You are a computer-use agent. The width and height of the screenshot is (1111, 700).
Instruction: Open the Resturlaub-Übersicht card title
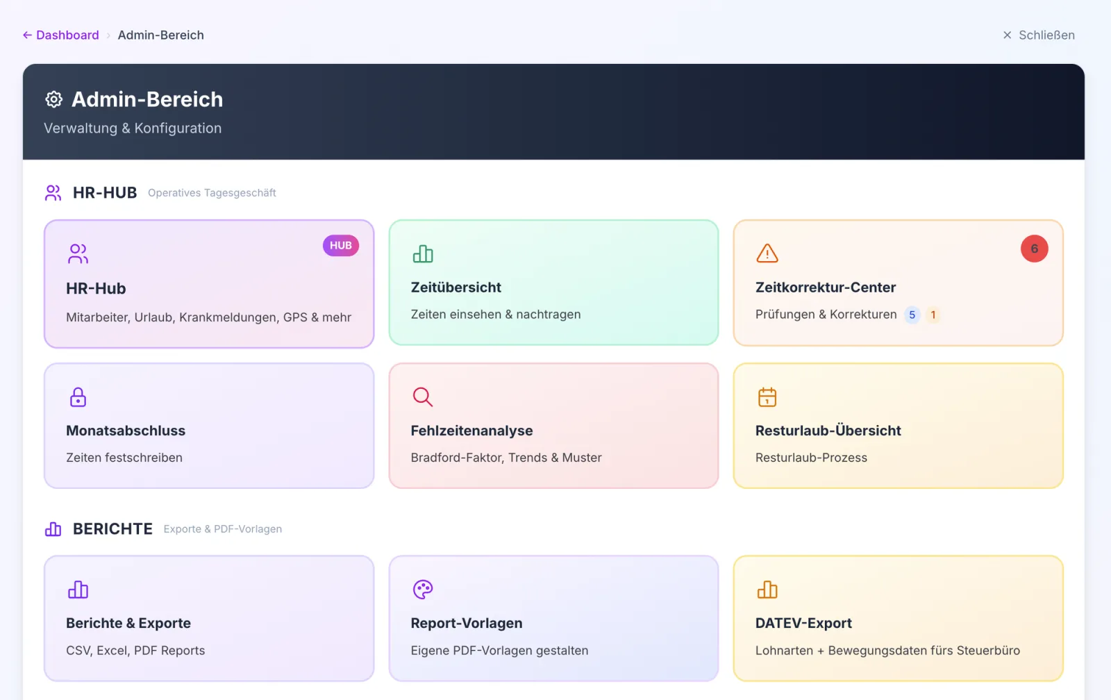(828, 431)
